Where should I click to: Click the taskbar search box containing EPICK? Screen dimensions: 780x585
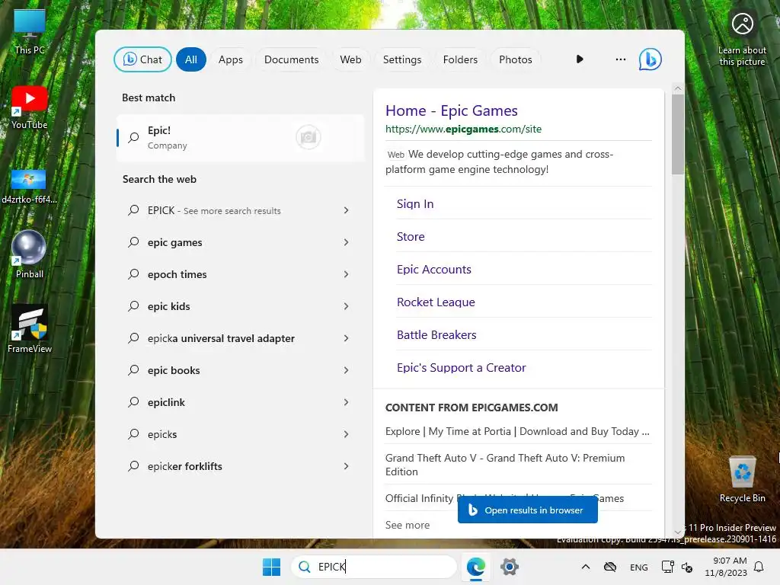click(x=373, y=567)
